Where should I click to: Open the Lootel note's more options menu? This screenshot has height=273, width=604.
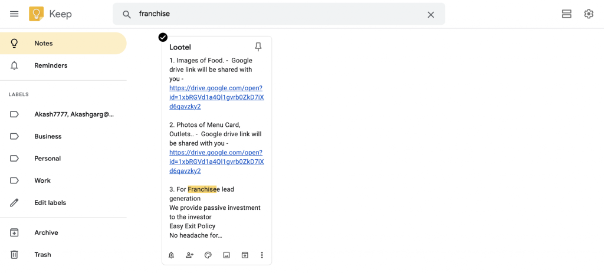point(262,255)
